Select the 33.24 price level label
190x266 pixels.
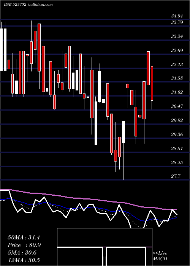[x=177, y=36]
